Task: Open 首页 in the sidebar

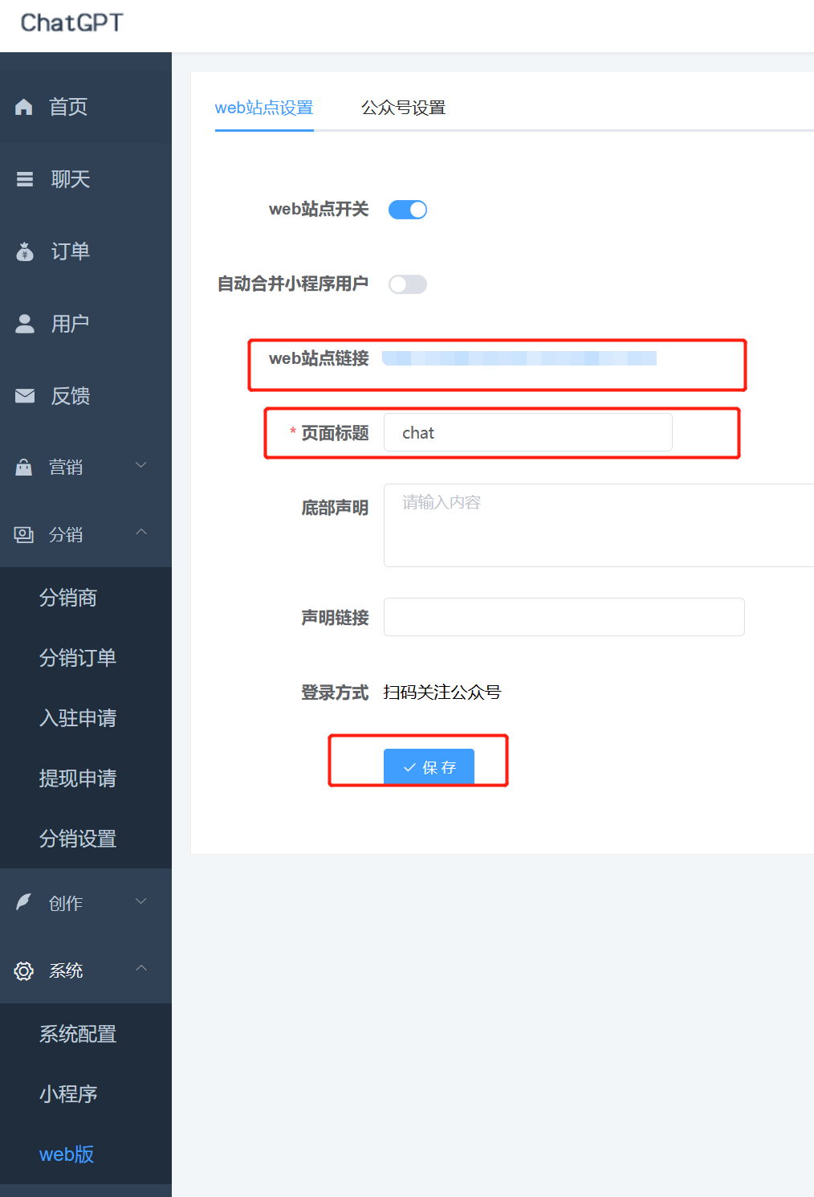Action: pyautogui.click(x=86, y=107)
